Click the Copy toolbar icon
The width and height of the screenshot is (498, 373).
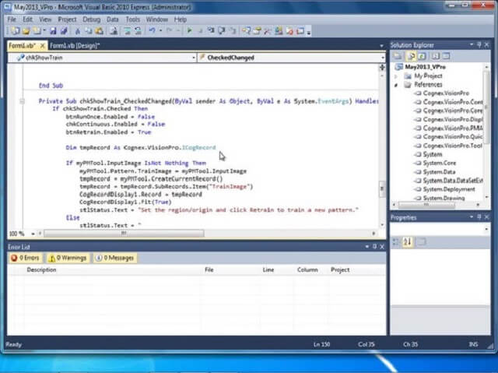coord(88,31)
